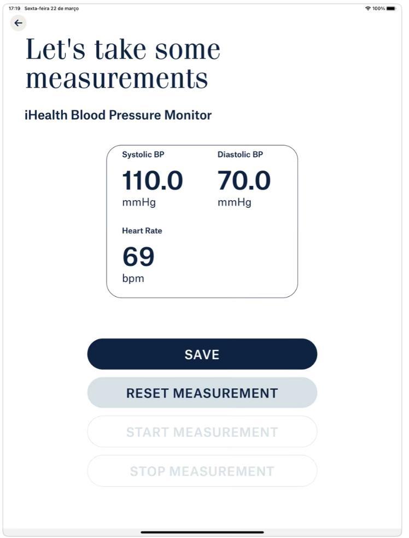Click the disabled START MEASUREMENT button
Screen dimensions: 409x538
(202, 431)
